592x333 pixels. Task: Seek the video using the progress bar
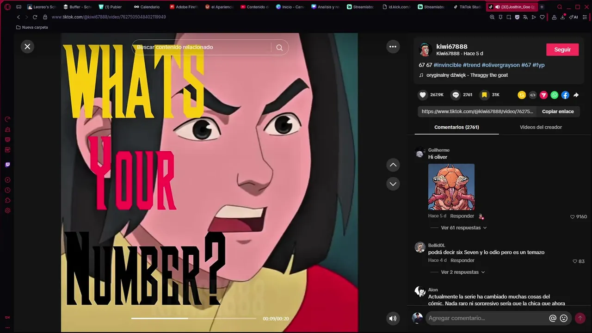[194, 318]
